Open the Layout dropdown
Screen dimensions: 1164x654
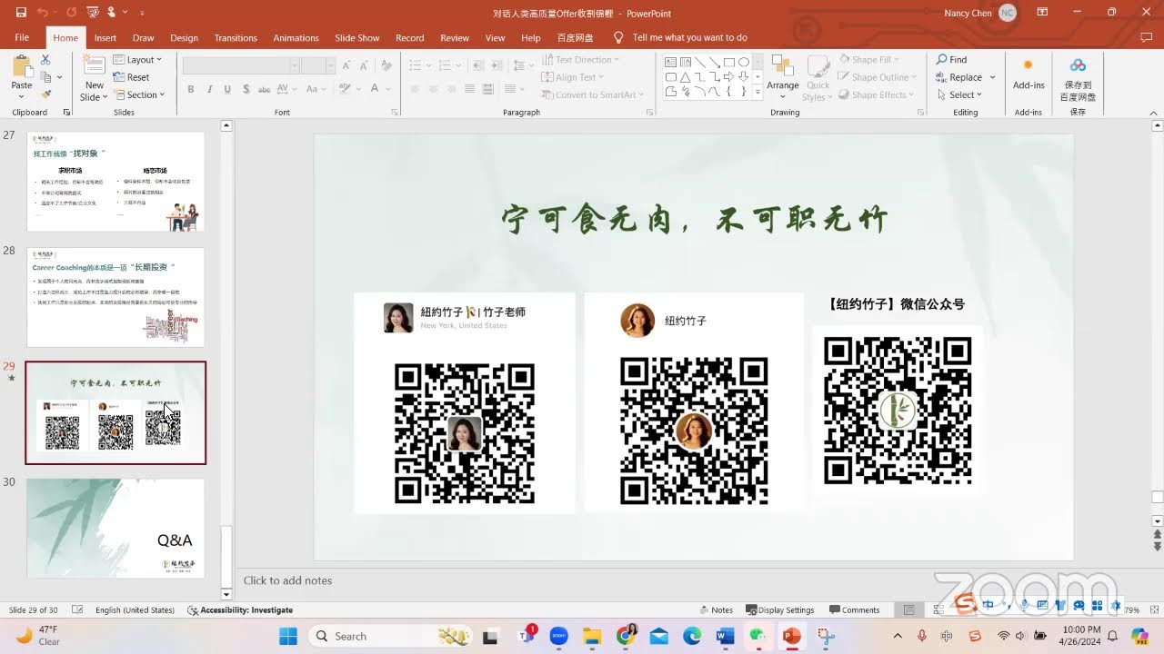[x=137, y=60]
